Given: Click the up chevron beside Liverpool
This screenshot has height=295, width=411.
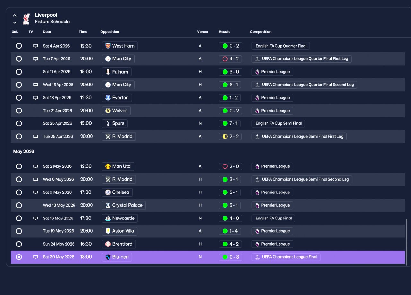Looking at the screenshot, I should pos(15,15).
